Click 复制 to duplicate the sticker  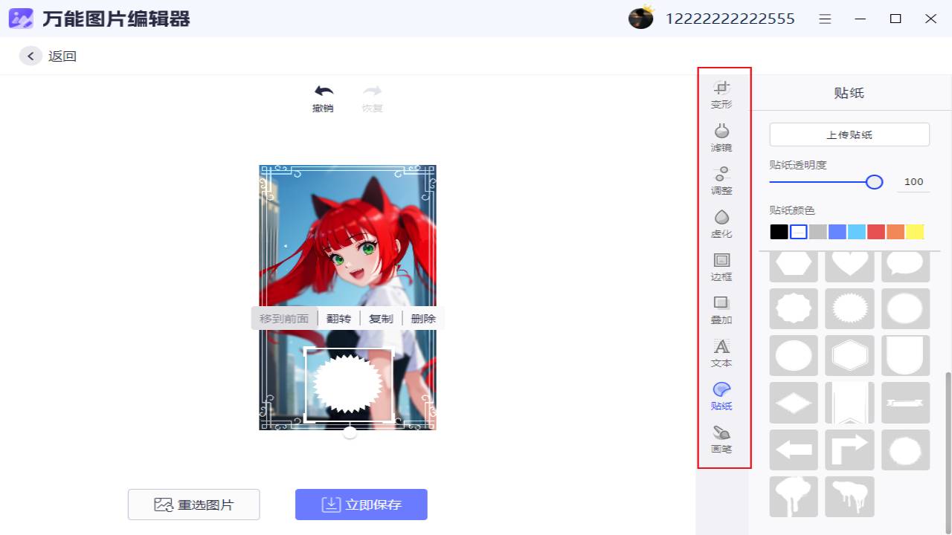click(381, 317)
